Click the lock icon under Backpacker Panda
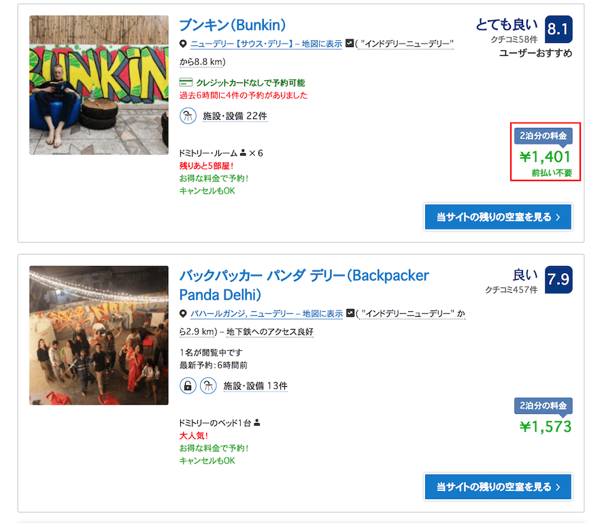Viewport: 602px width, 523px height. tap(188, 385)
